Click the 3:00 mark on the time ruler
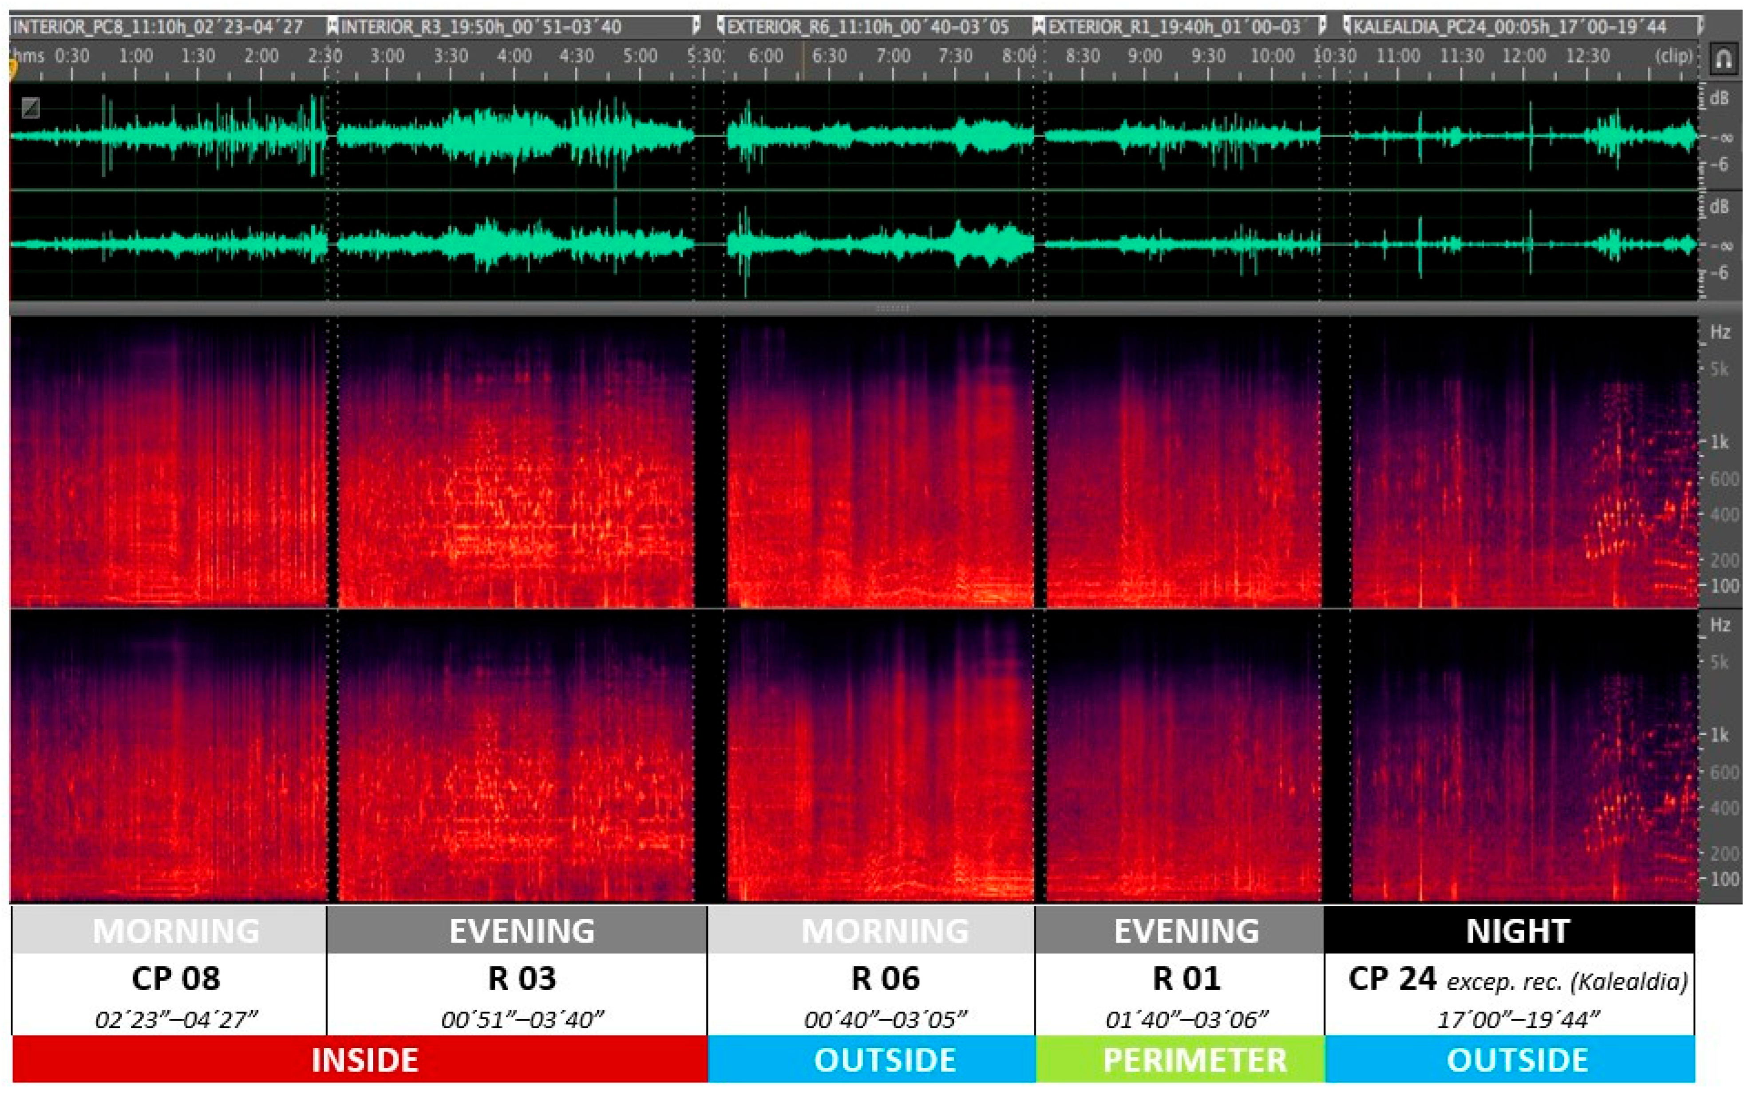The width and height of the screenshot is (1752, 1094). 387,56
